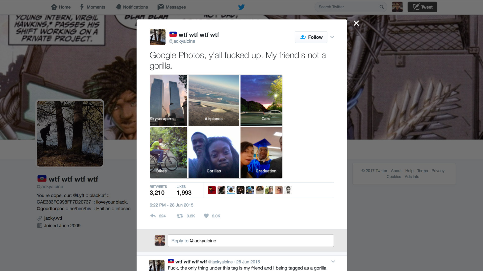483x271 pixels.
Task: Open Messages via the envelope icon
Action: click(160, 7)
